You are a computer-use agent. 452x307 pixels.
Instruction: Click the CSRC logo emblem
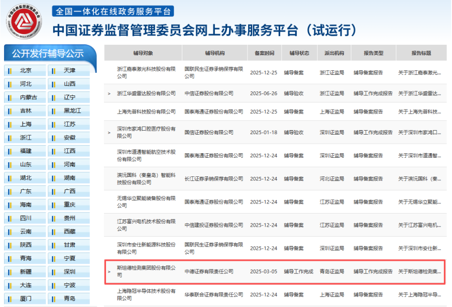[24, 23]
